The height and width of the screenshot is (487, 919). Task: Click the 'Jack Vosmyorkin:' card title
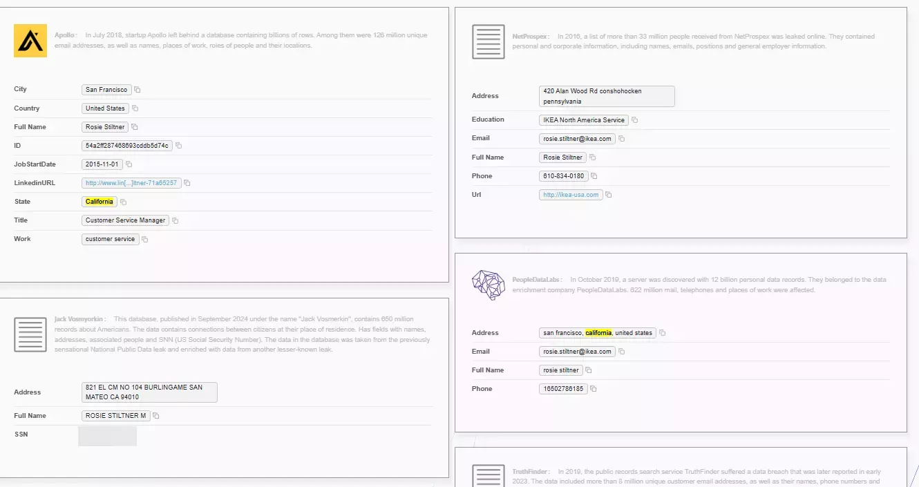(80, 319)
